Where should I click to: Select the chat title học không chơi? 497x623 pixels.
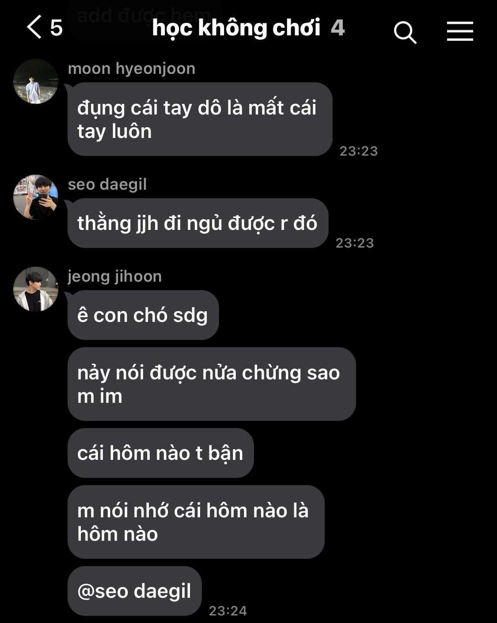236,28
